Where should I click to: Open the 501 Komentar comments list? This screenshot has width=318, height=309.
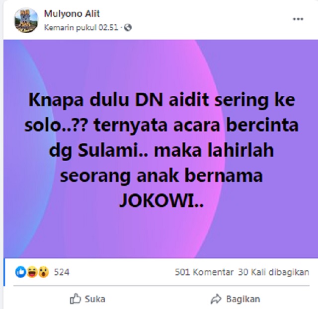[204, 272]
